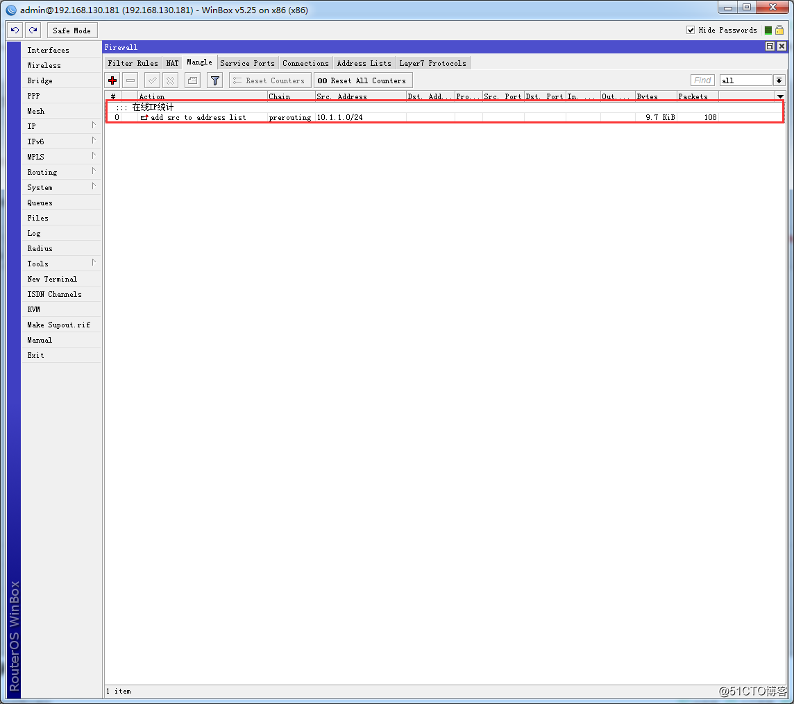This screenshot has width=794, height=704.
Task: Sort by the Src. Address column header
Action: [x=360, y=96]
